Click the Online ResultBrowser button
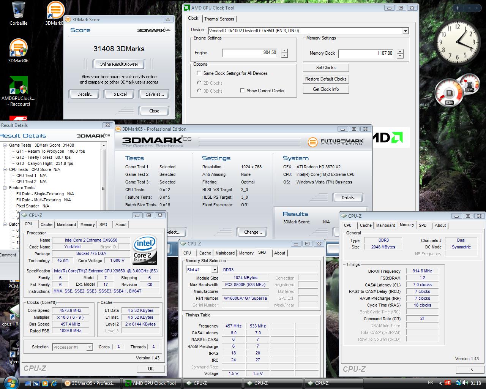This screenshot has width=486, height=389. [x=119, y=64]
